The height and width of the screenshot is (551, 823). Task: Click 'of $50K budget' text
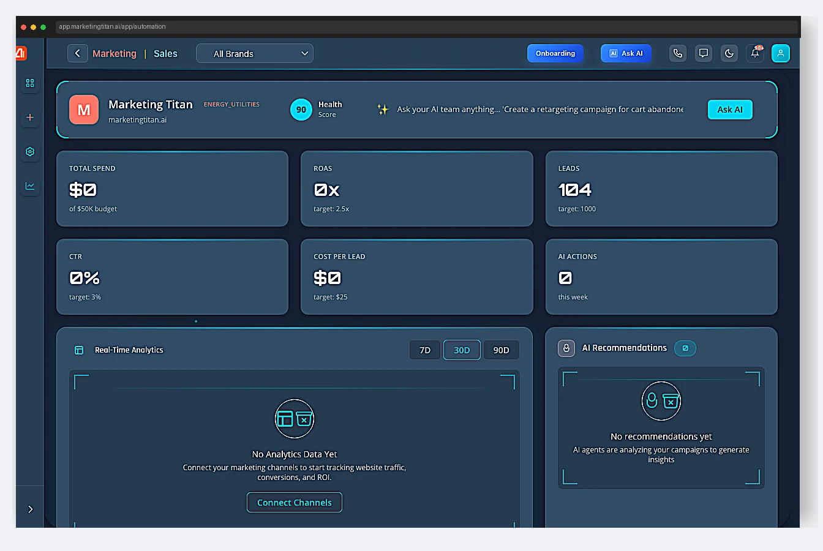pyautogui.click(x=93, y=209)
